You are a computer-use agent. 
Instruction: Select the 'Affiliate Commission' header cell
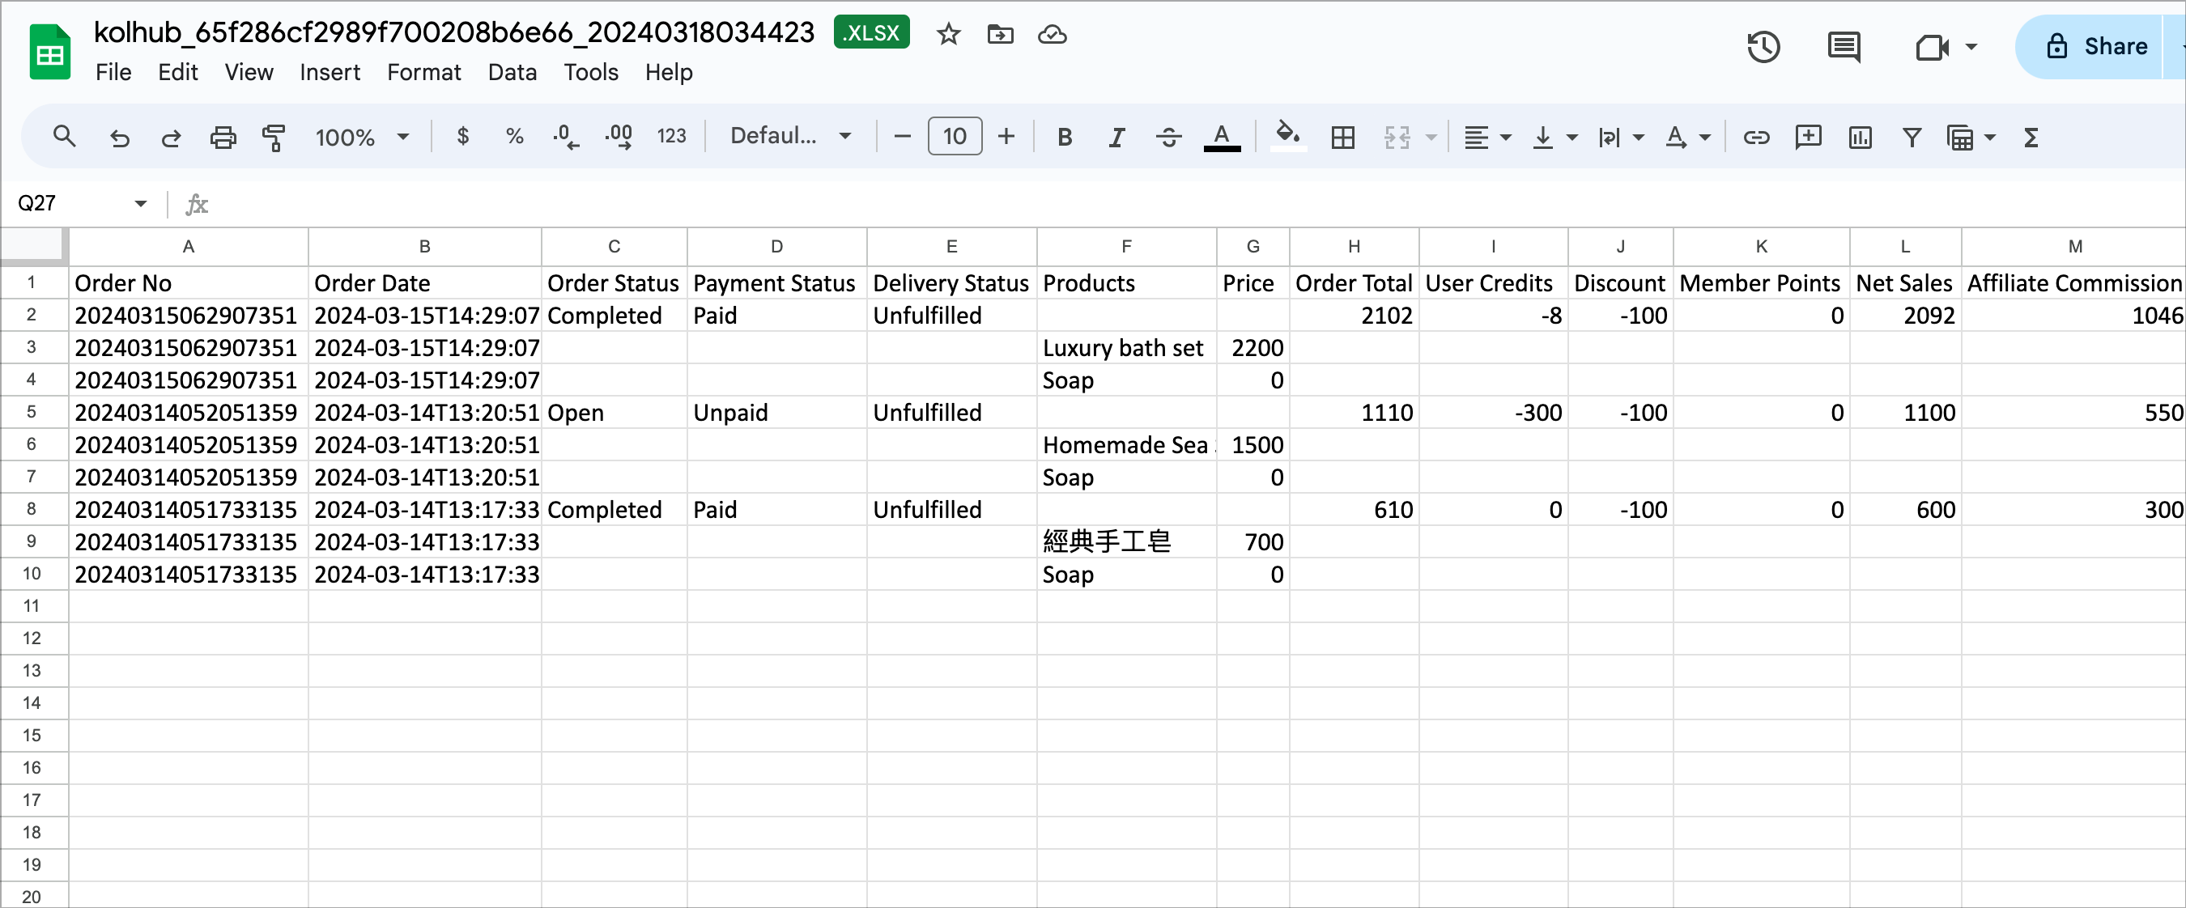tap(2074, 282)
